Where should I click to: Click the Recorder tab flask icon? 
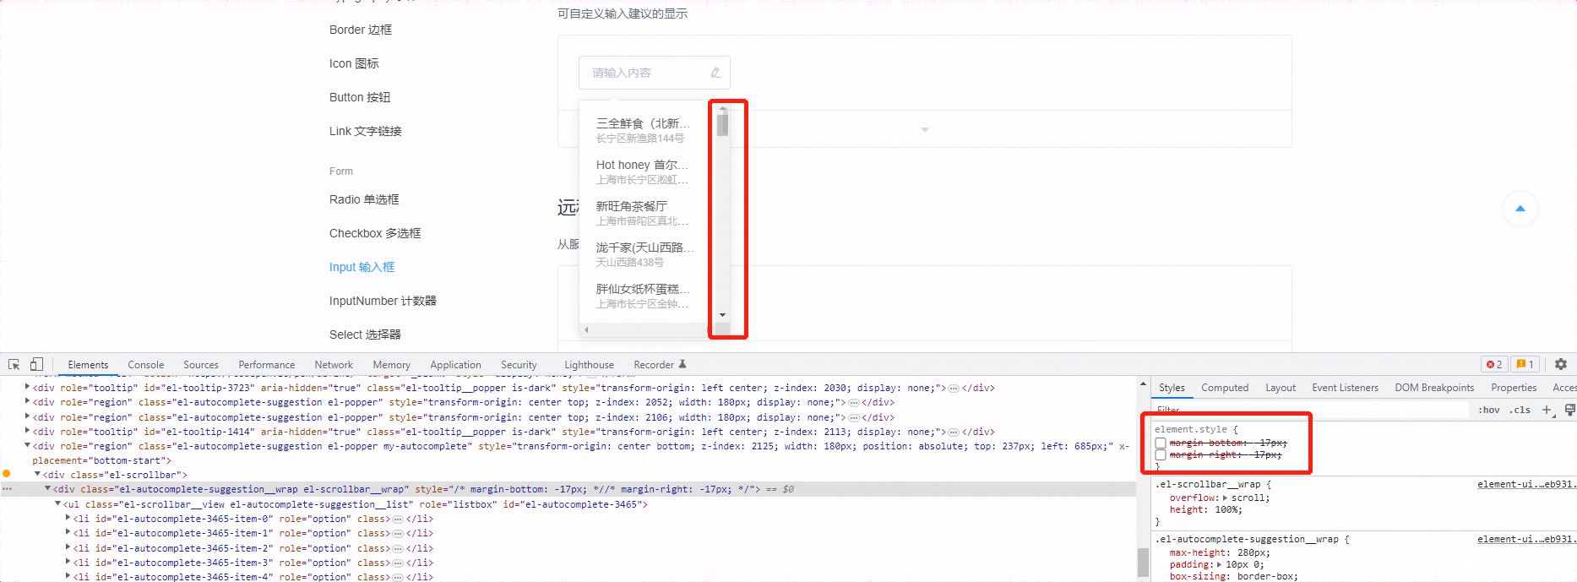pos(682,364)
